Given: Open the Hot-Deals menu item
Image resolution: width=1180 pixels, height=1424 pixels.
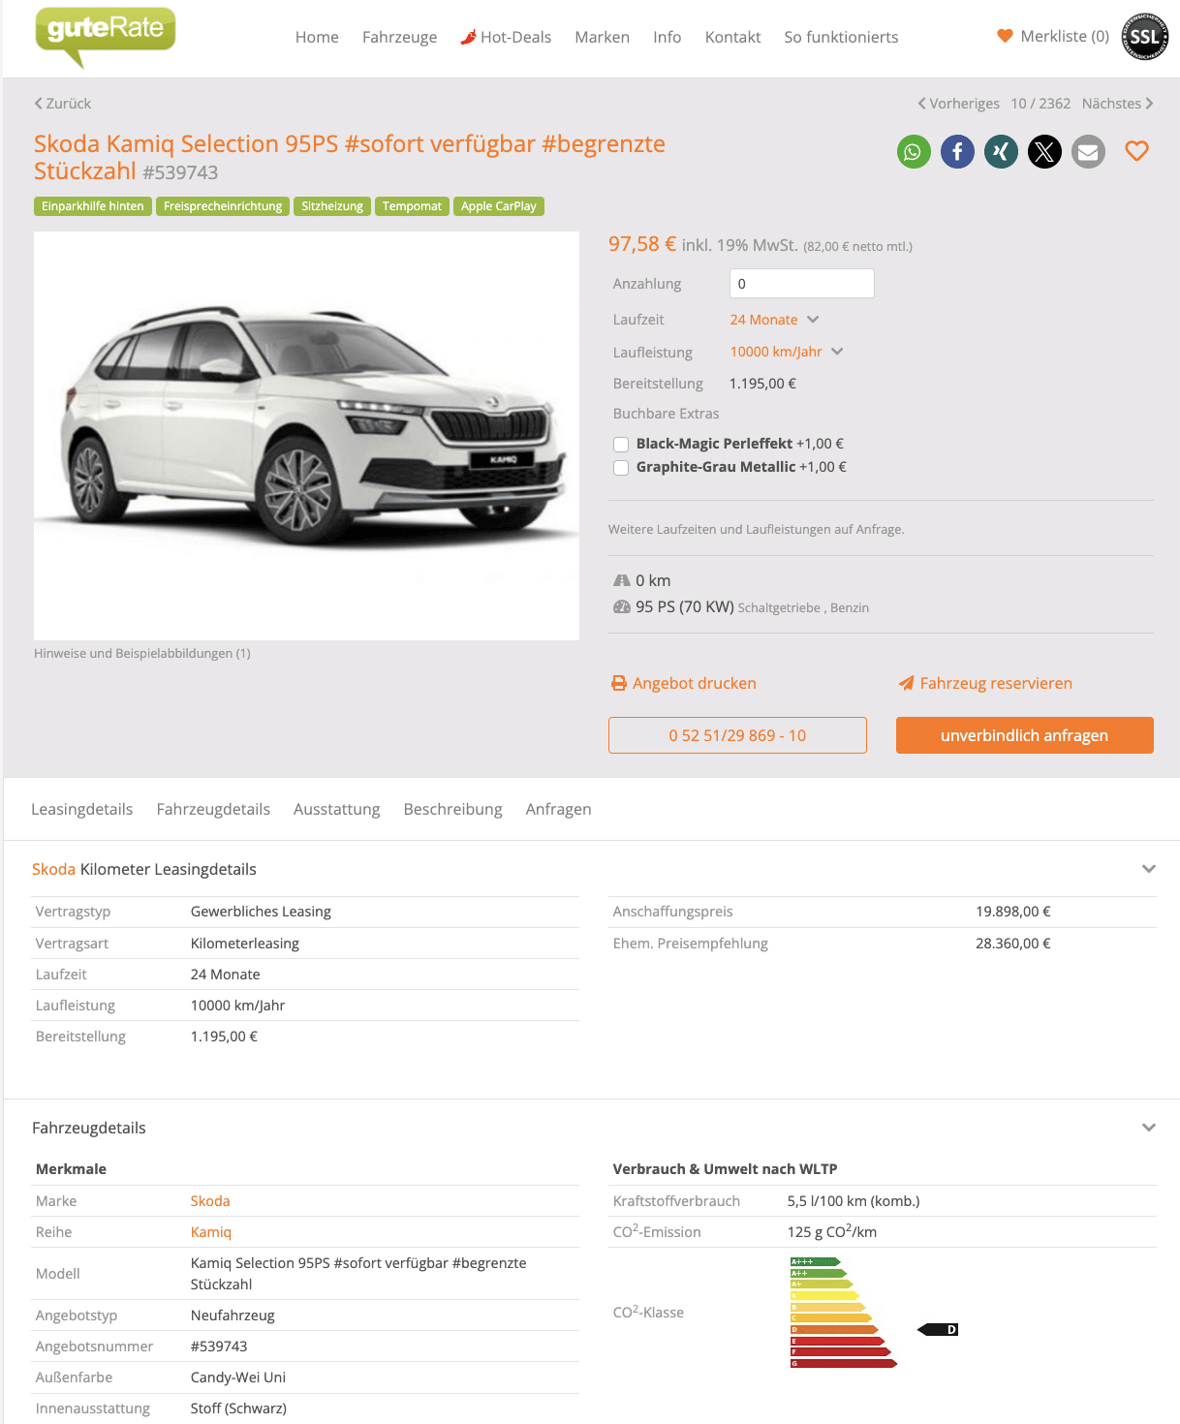Looking at the screenshot, I should point(506,37).
